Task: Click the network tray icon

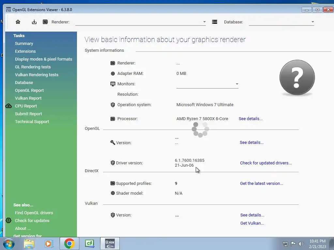Action: coord(285,244)
